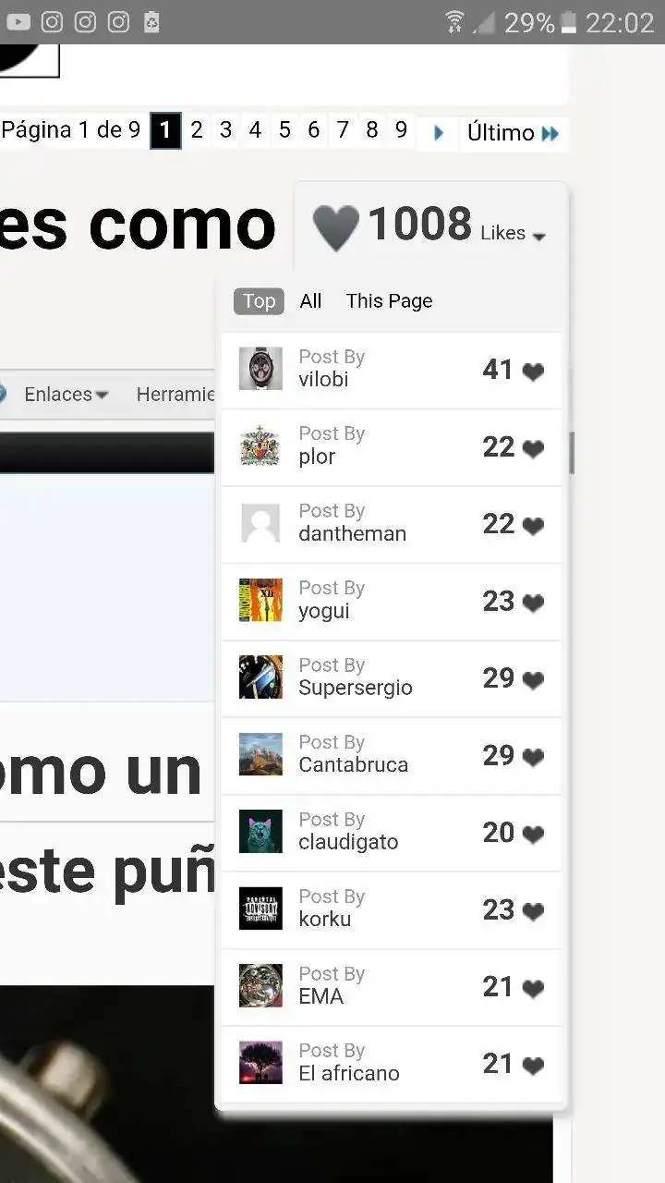
Task: Open claudigato's cat avatar
Action: click(x=260, y=832)
